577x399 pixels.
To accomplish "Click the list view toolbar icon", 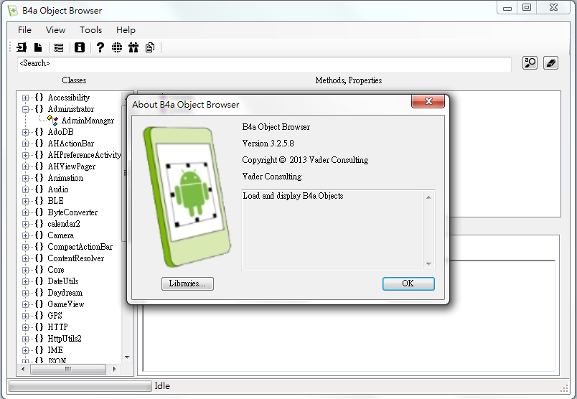I will tap(59, 47).
